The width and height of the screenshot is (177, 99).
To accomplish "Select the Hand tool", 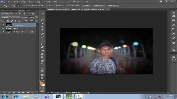I will [x=42, y=75].
